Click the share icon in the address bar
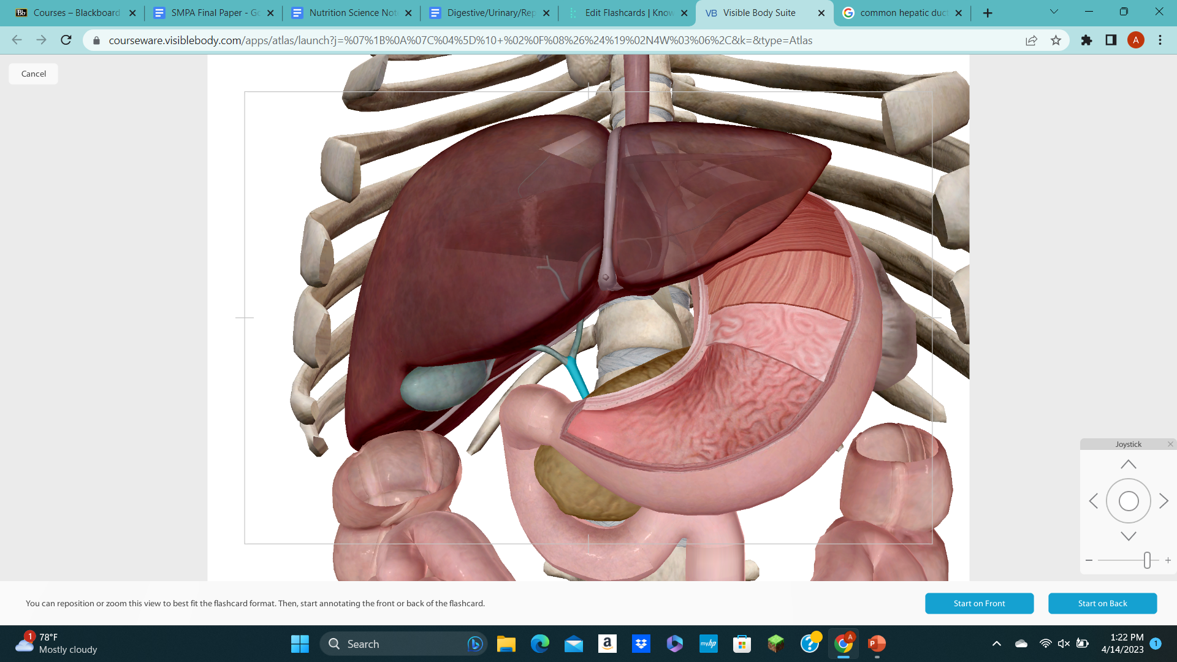The height and width of the screenshot is (662, 1177). 1031,40
